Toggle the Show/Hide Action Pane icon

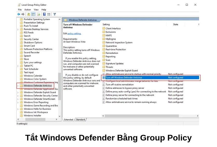pyautogui.click(x=49, y=14)
